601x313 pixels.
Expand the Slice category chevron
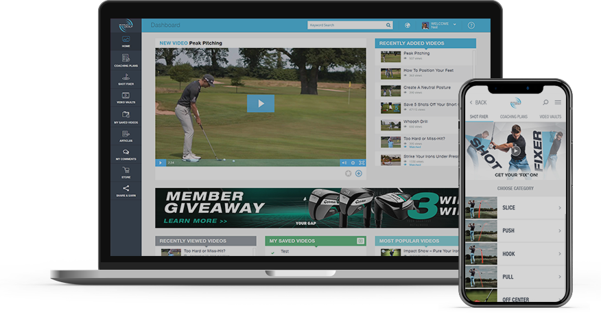560,207
